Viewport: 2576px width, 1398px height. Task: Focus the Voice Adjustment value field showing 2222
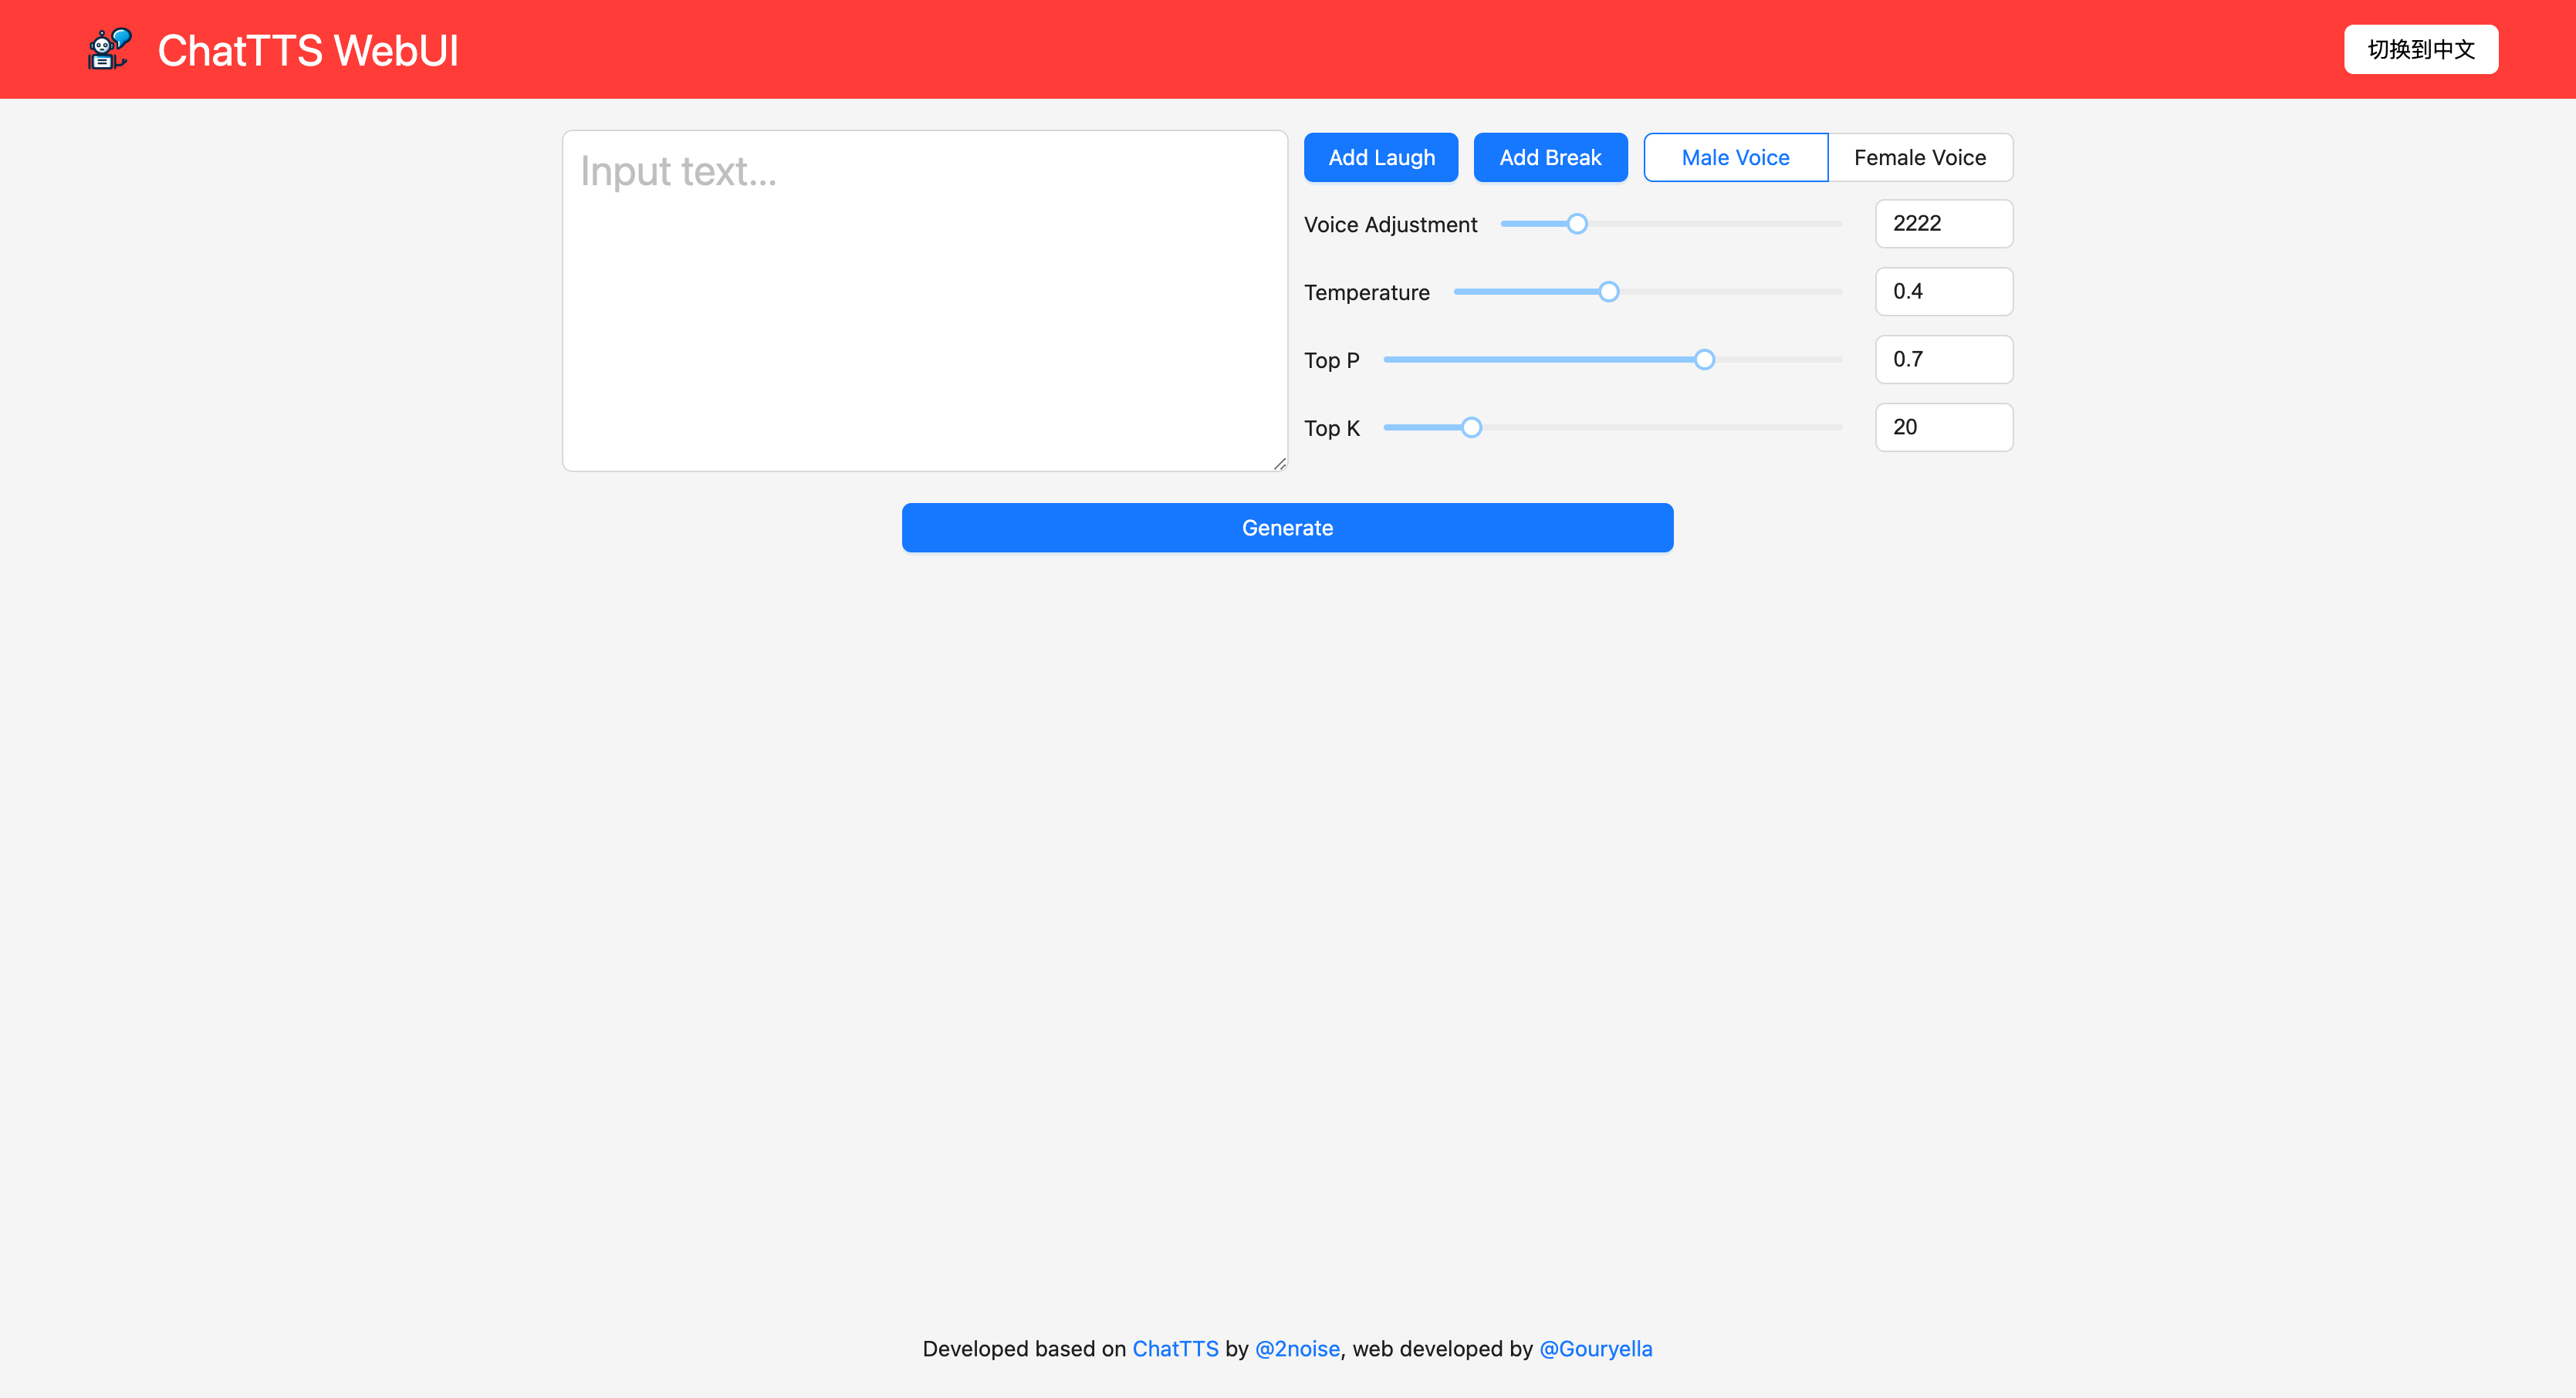[1943, 223]
